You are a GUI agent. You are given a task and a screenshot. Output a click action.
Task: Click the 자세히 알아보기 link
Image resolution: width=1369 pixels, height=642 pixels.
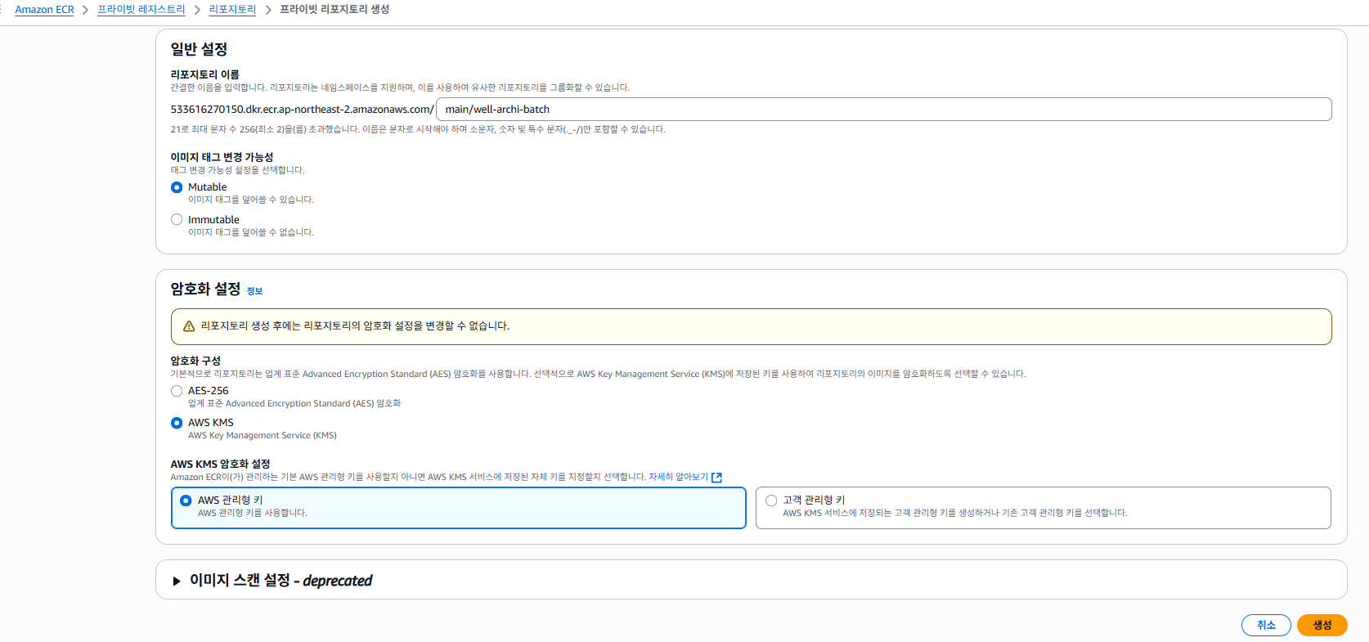pyautogui.click(x=678, y=477)
